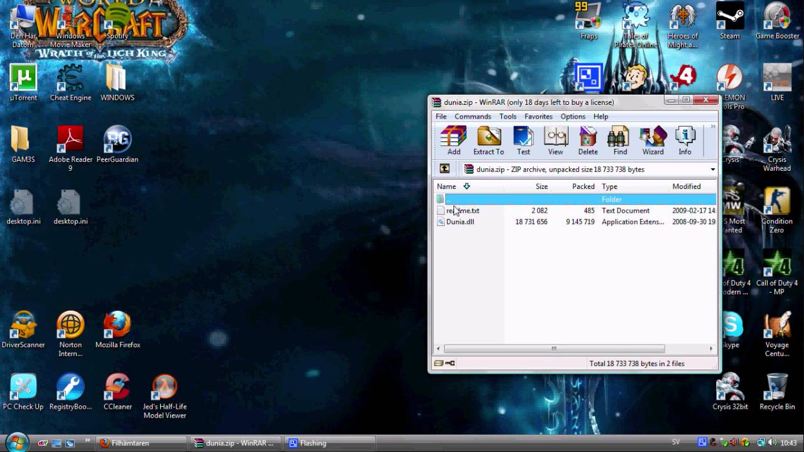Open the Favorites menu
The width and height of the screenshot is (804, 452).
click(538, 116)
